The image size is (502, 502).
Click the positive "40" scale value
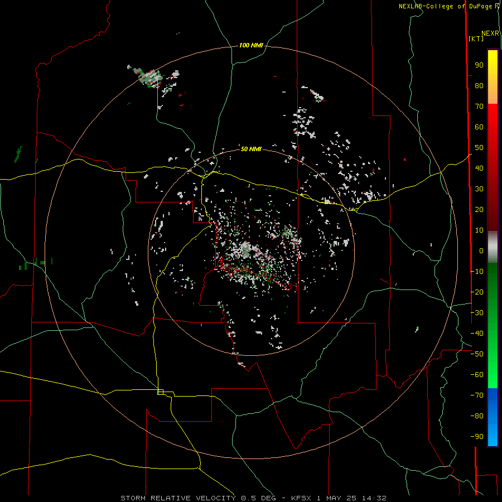[479, 168]
